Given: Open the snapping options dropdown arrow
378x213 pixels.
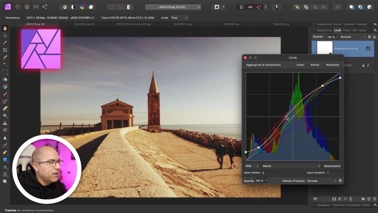Looking at the screenshot, I should coord(265,7).
